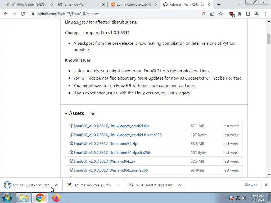The height and width of the screenshot is (203, 271).
Task: Open downloaded EmuGUI_v1.0.2.531 zip
Action: tap(27, 185)
